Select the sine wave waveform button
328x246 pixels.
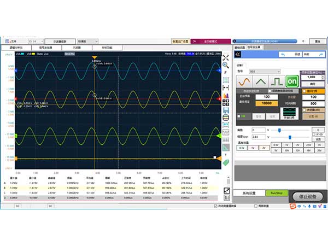(x=244, y=81)
